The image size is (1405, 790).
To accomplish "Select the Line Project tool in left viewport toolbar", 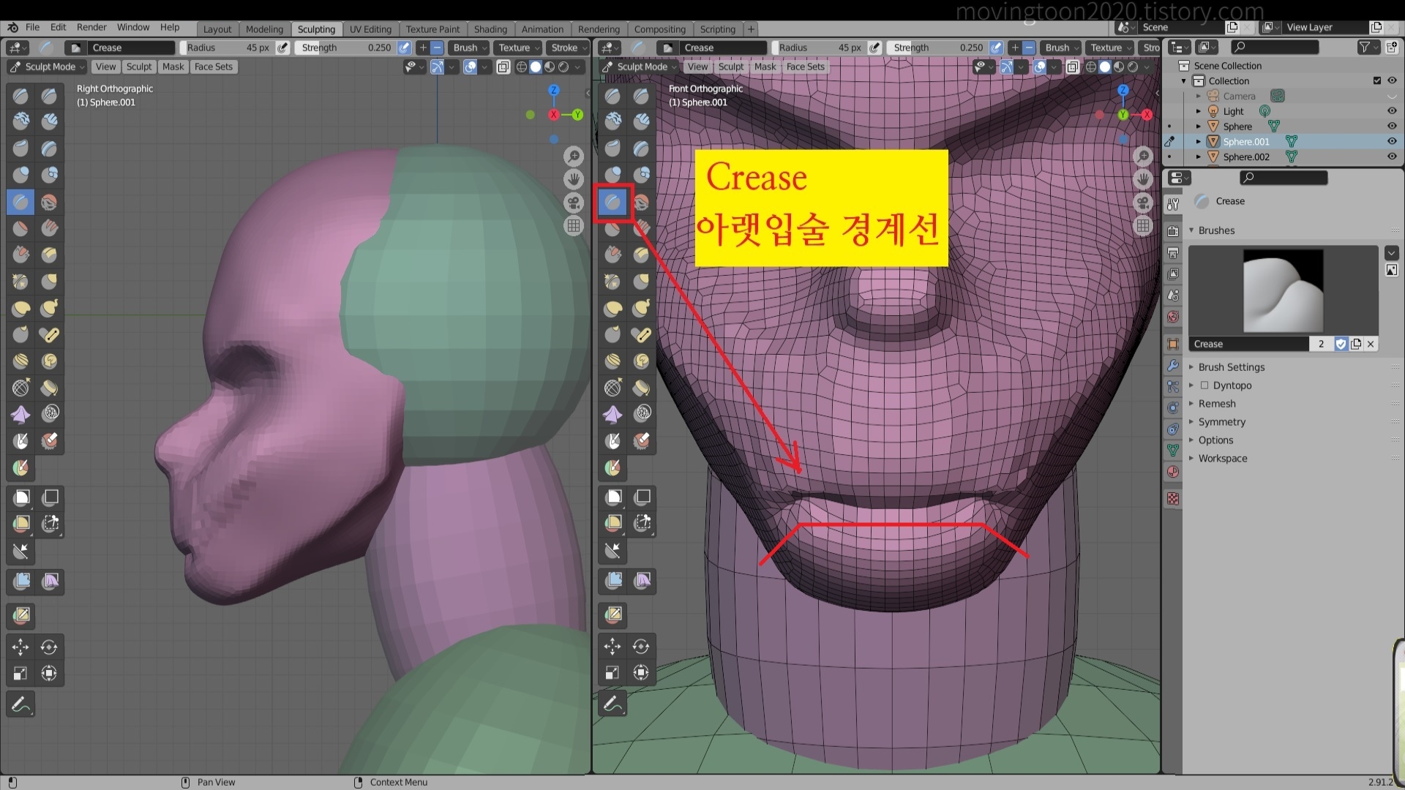I will click(x=20, y=551).
